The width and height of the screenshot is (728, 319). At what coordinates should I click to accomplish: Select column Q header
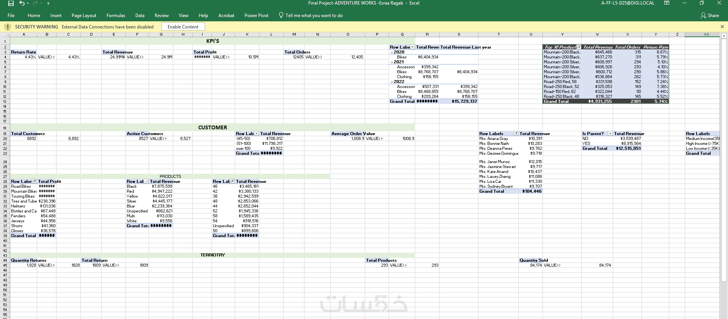402,35
